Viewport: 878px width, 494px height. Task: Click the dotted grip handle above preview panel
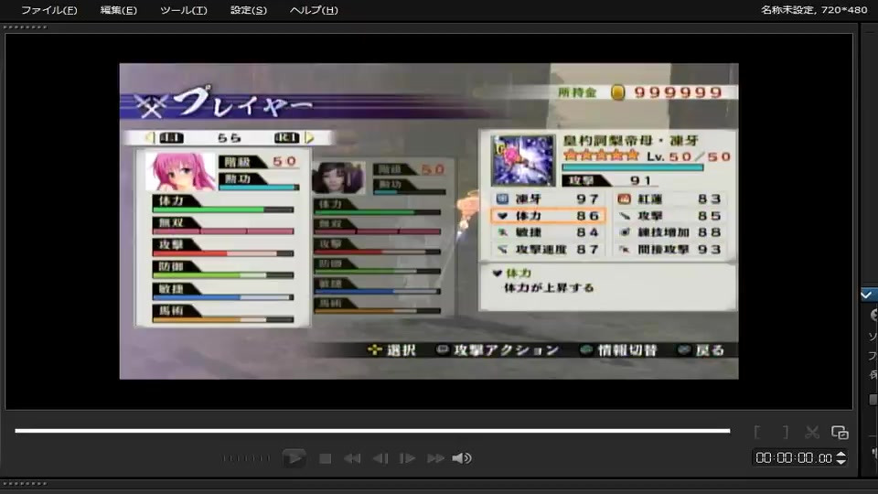pos(25,27)
